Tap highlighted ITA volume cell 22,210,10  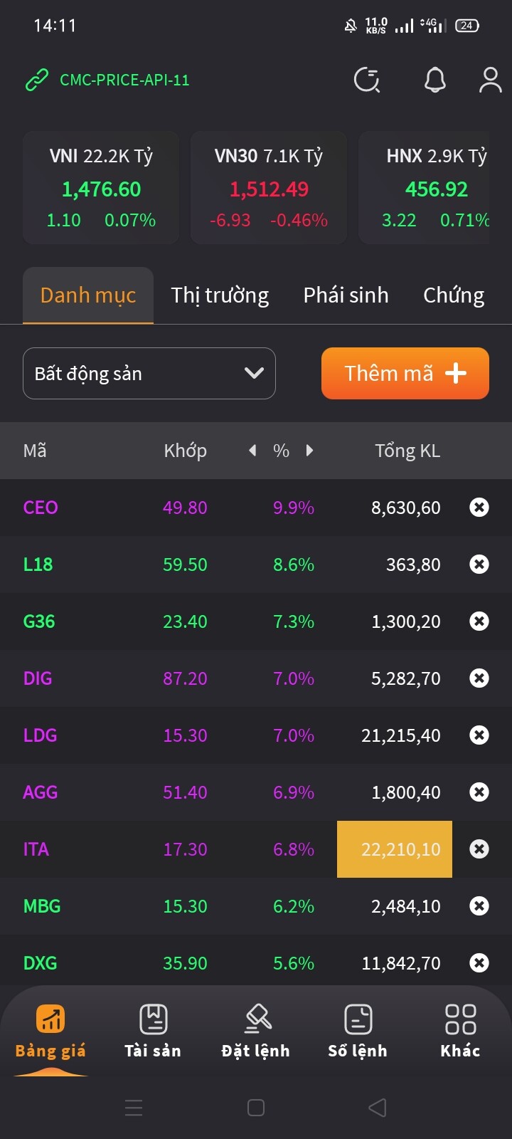point(395,849)
